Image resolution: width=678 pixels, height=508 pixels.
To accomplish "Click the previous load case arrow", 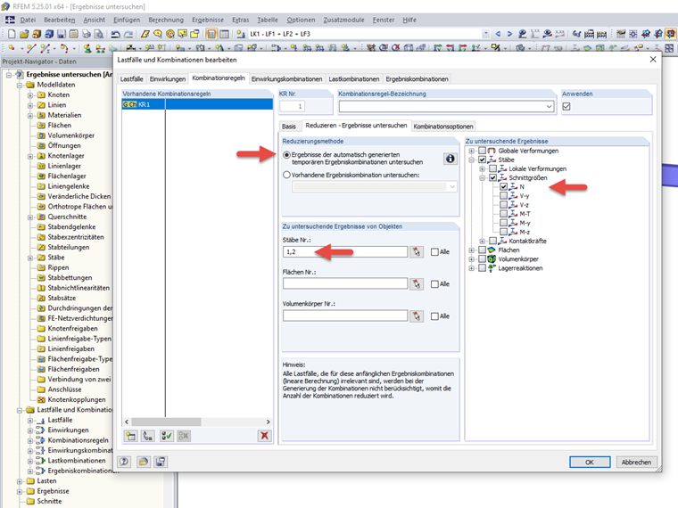I will pos(498,34).
